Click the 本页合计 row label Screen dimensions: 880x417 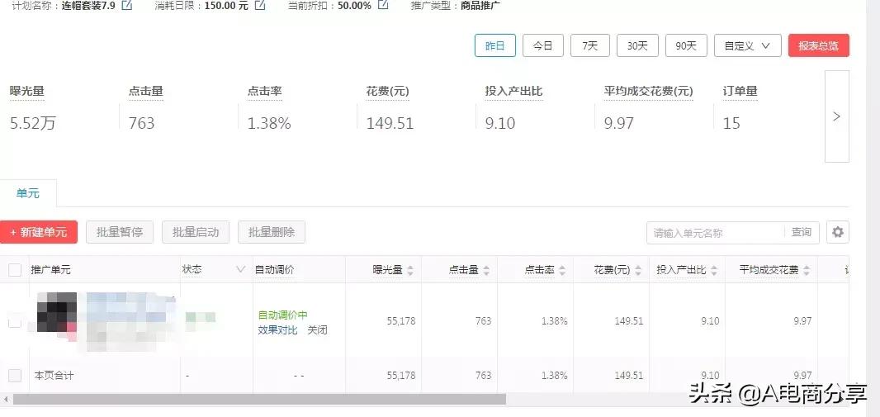pos(54,376)
